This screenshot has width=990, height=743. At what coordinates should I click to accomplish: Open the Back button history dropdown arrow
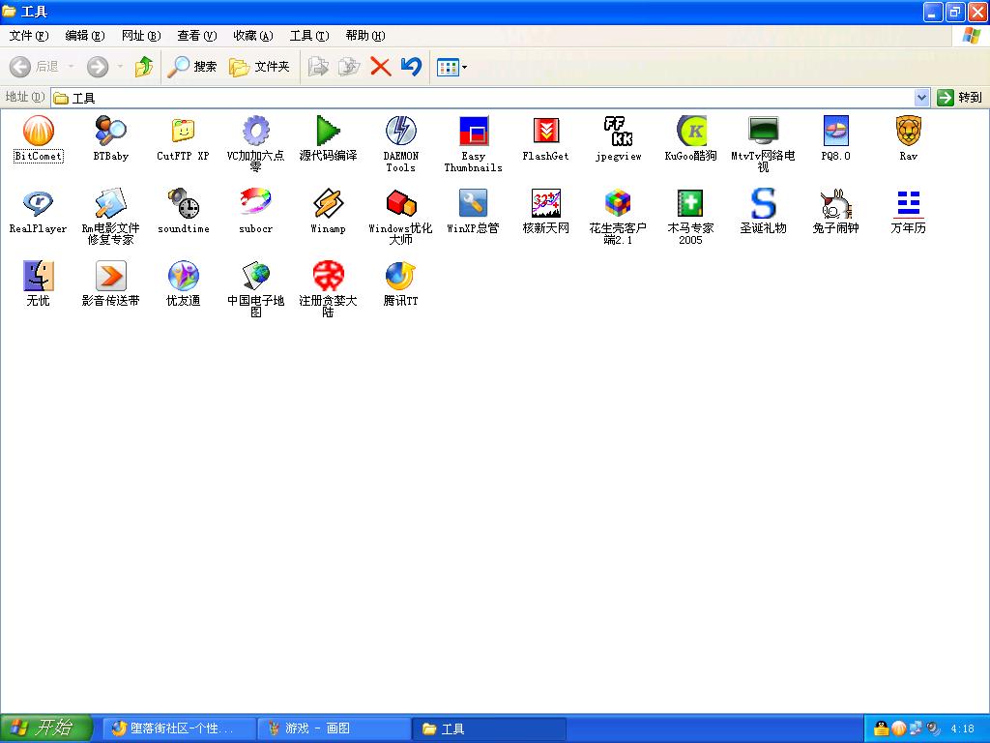pyautogui.click(x=71, y=67)
